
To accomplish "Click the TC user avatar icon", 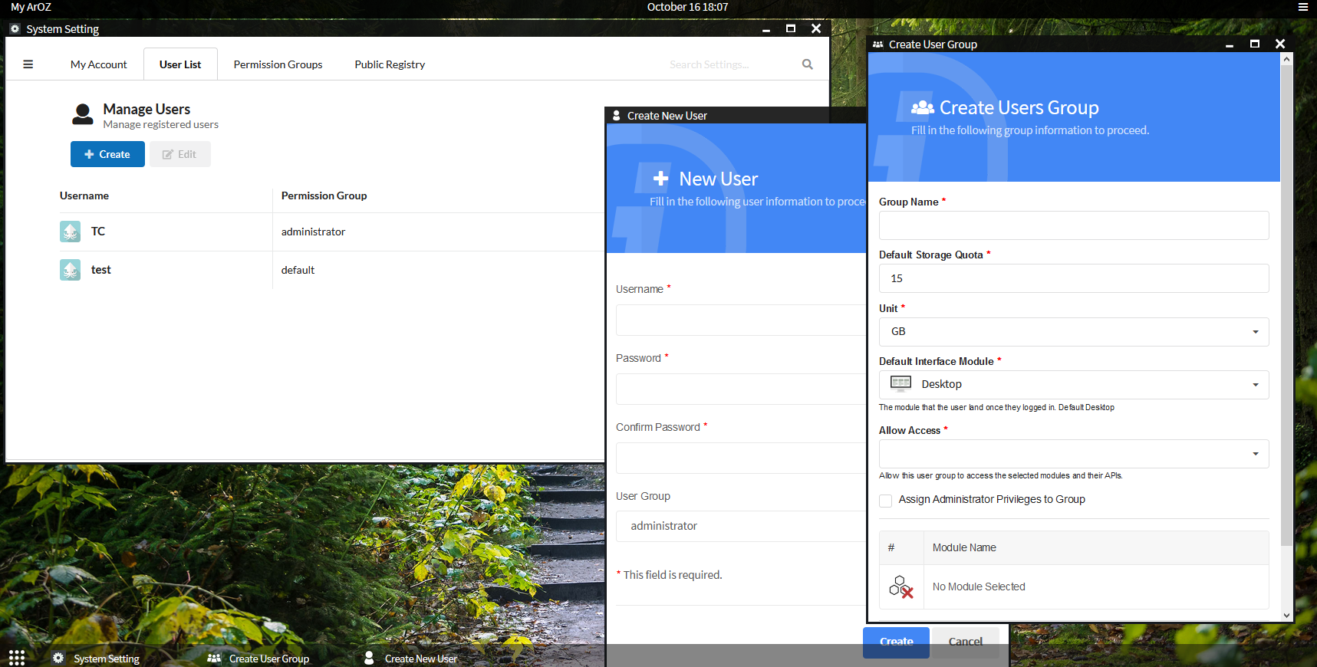I will (70, 232).
